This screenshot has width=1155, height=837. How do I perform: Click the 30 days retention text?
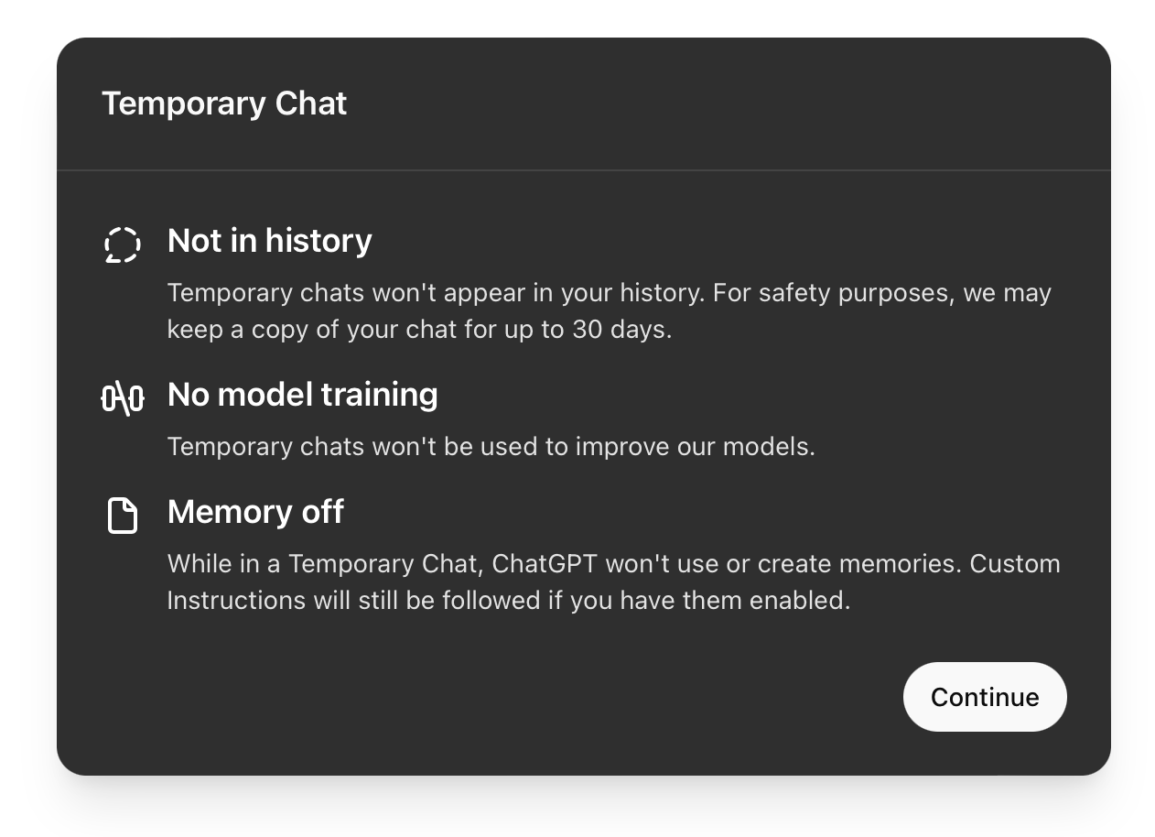coord(609,311)
